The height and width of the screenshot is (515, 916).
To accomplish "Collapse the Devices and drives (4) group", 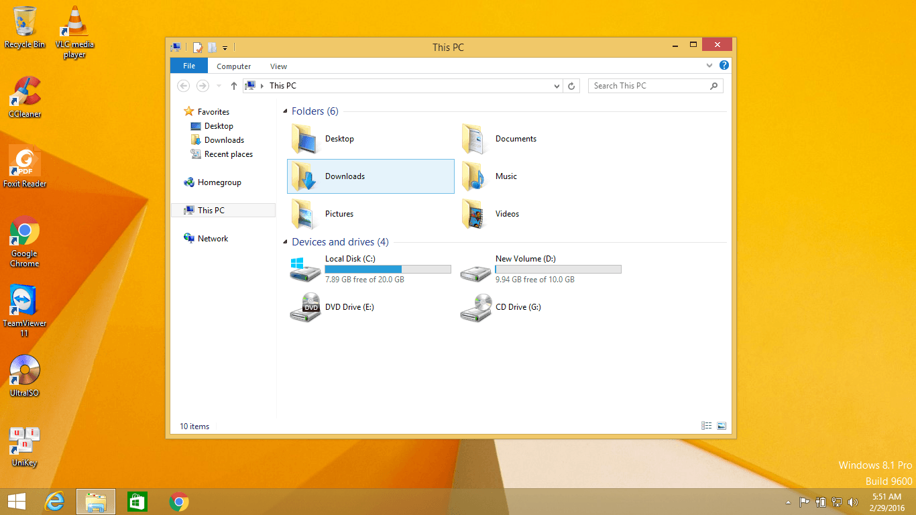I will 286,242.
